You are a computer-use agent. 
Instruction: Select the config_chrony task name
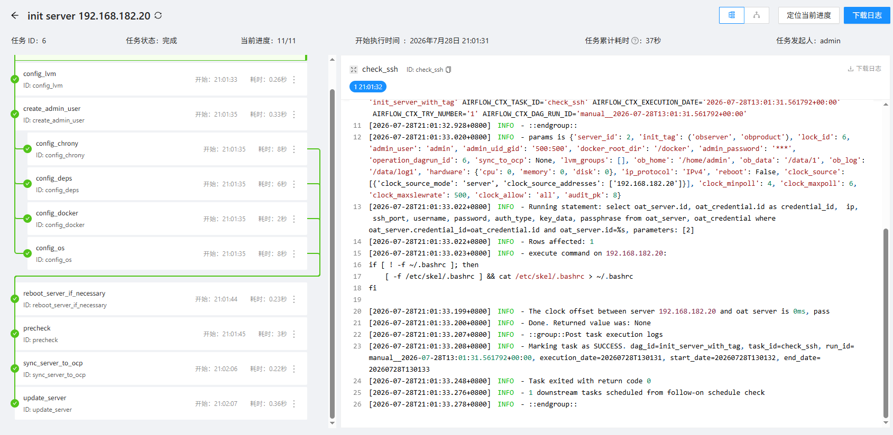pyautogui.click(x=57, y=144)
